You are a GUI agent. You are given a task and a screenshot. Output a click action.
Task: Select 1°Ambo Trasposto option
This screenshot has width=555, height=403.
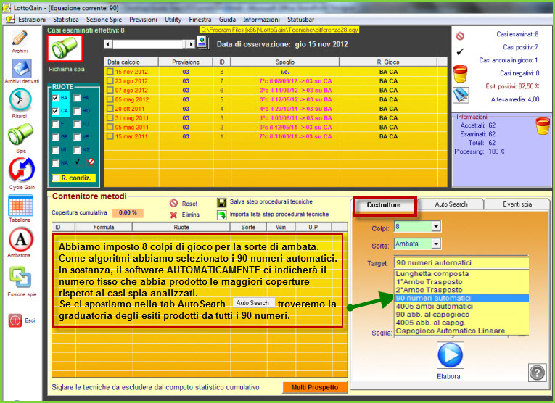[x=461, y=282]
